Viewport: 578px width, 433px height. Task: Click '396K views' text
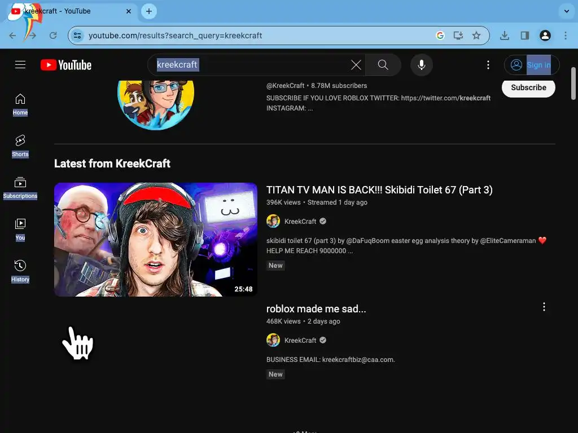[x=283, y=202]
